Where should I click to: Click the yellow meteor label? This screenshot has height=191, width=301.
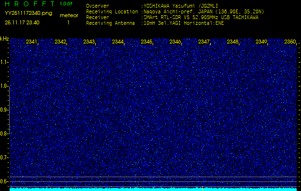tap(68, 15)
